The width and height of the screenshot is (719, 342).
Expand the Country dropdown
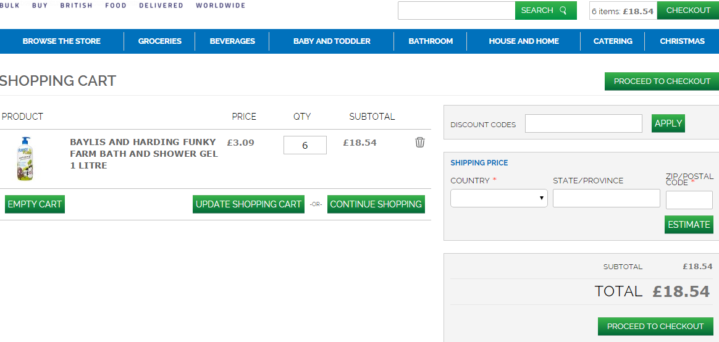(499, 198)
